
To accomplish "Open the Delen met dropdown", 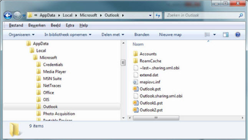I will 113,35.
